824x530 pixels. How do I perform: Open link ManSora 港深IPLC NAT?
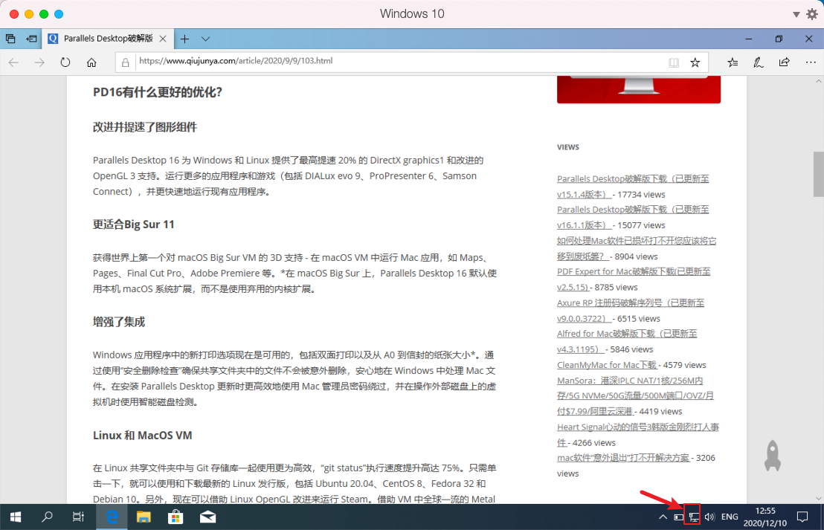pyautogui.click(x=635, y=395)
